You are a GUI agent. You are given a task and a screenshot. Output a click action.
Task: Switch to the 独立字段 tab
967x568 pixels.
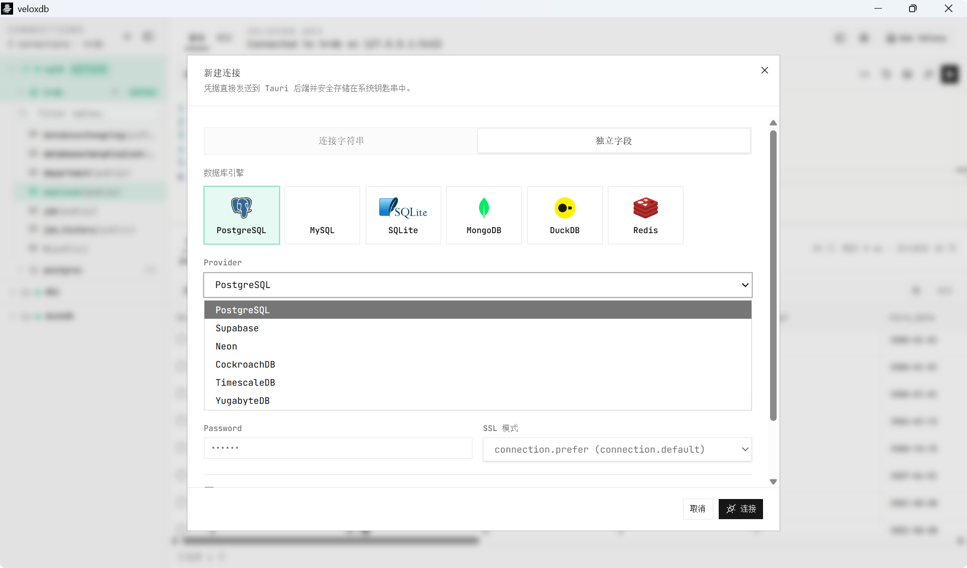pyautogui.click(x=614, y=141)
